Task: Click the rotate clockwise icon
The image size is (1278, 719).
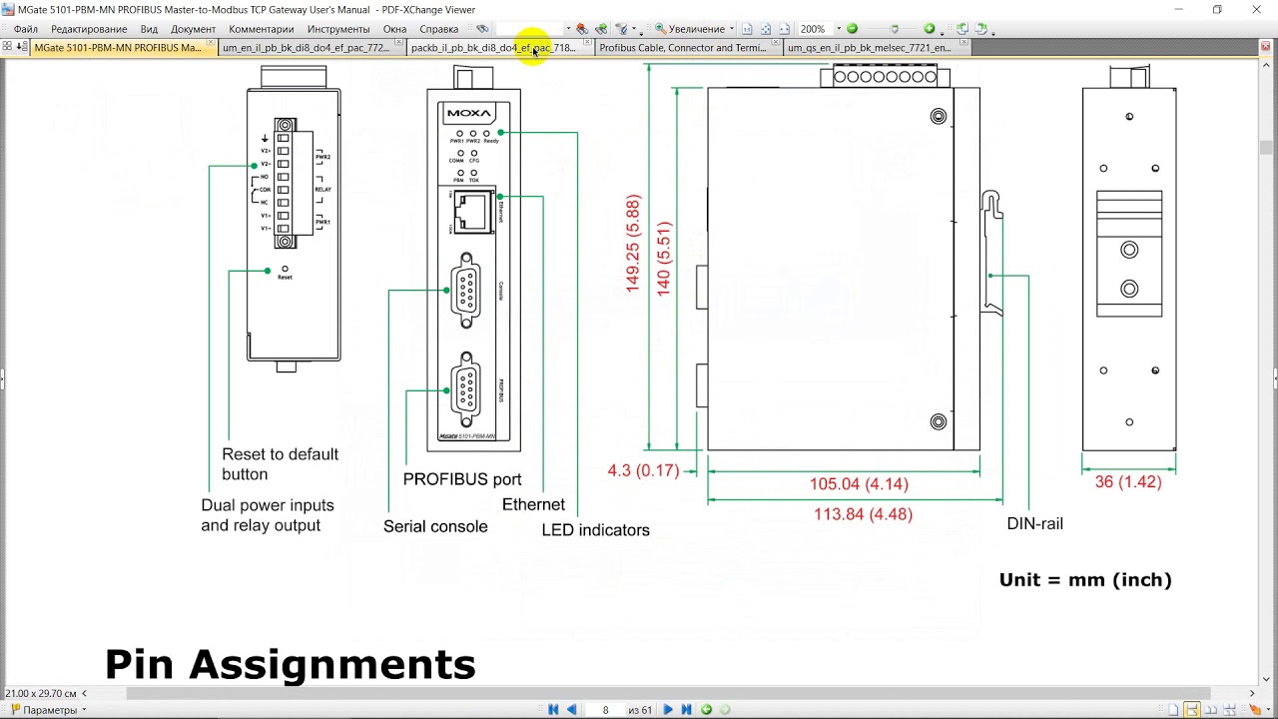Action: pyautogui.click(x=981, y=29)
